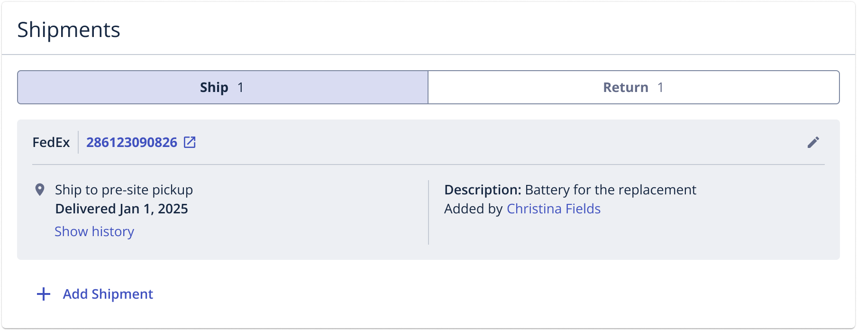Open tracking number 286123090826
This screenshot has height=330, width=857.
(x=132, y=142)
